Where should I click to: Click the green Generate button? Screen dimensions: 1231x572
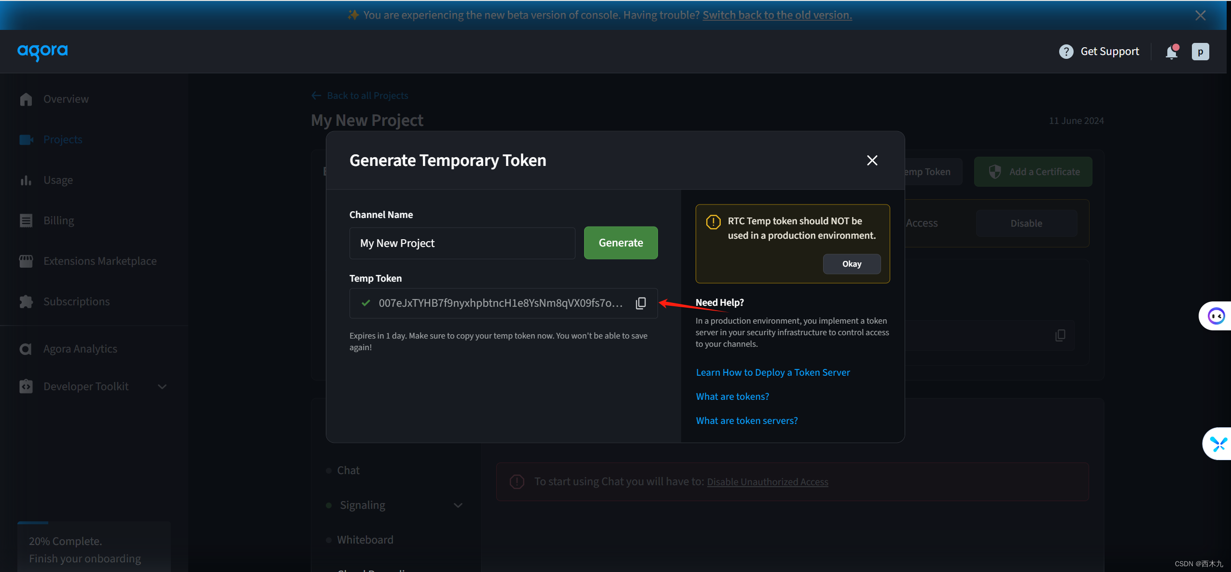tap(620, 243)
